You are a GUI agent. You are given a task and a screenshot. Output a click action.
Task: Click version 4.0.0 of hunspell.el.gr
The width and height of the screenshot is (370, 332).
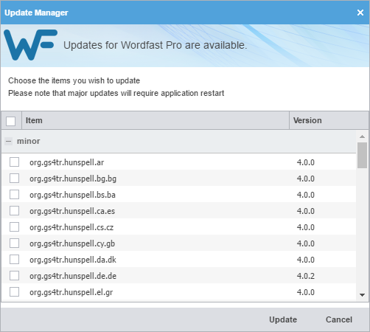[x=306, y=292]
